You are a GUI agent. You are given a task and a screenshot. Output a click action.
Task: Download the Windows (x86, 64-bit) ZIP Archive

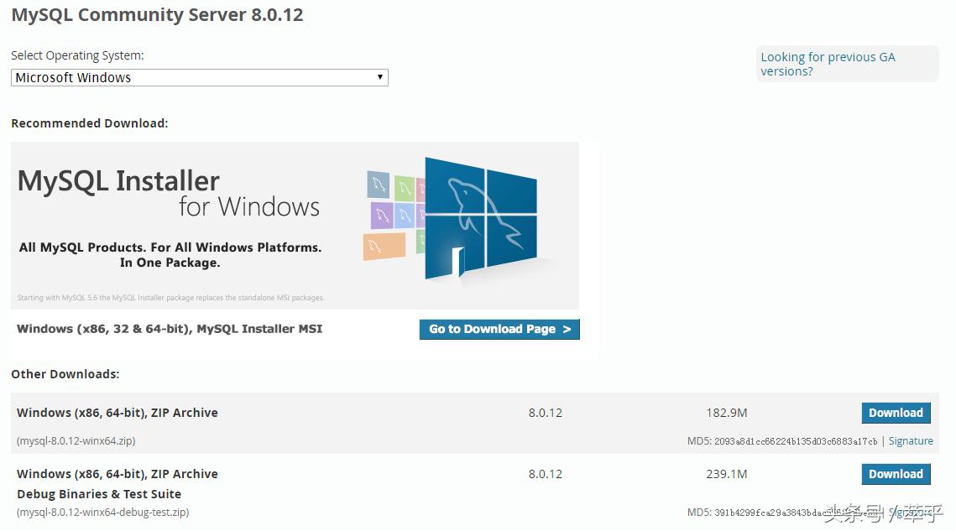(896, 413)
